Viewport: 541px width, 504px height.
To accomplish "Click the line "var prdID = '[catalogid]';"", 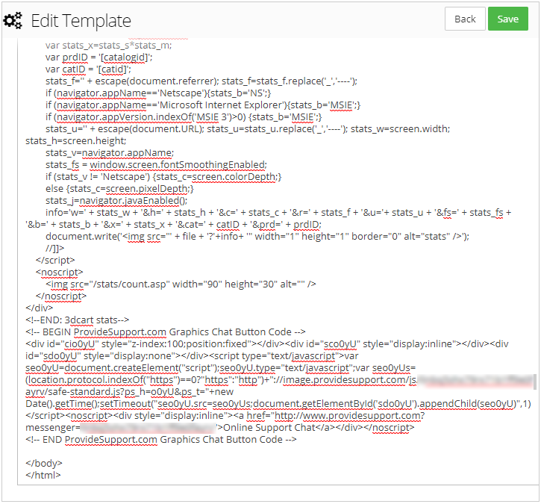I will pyautogui.click(x=99, y=57).
